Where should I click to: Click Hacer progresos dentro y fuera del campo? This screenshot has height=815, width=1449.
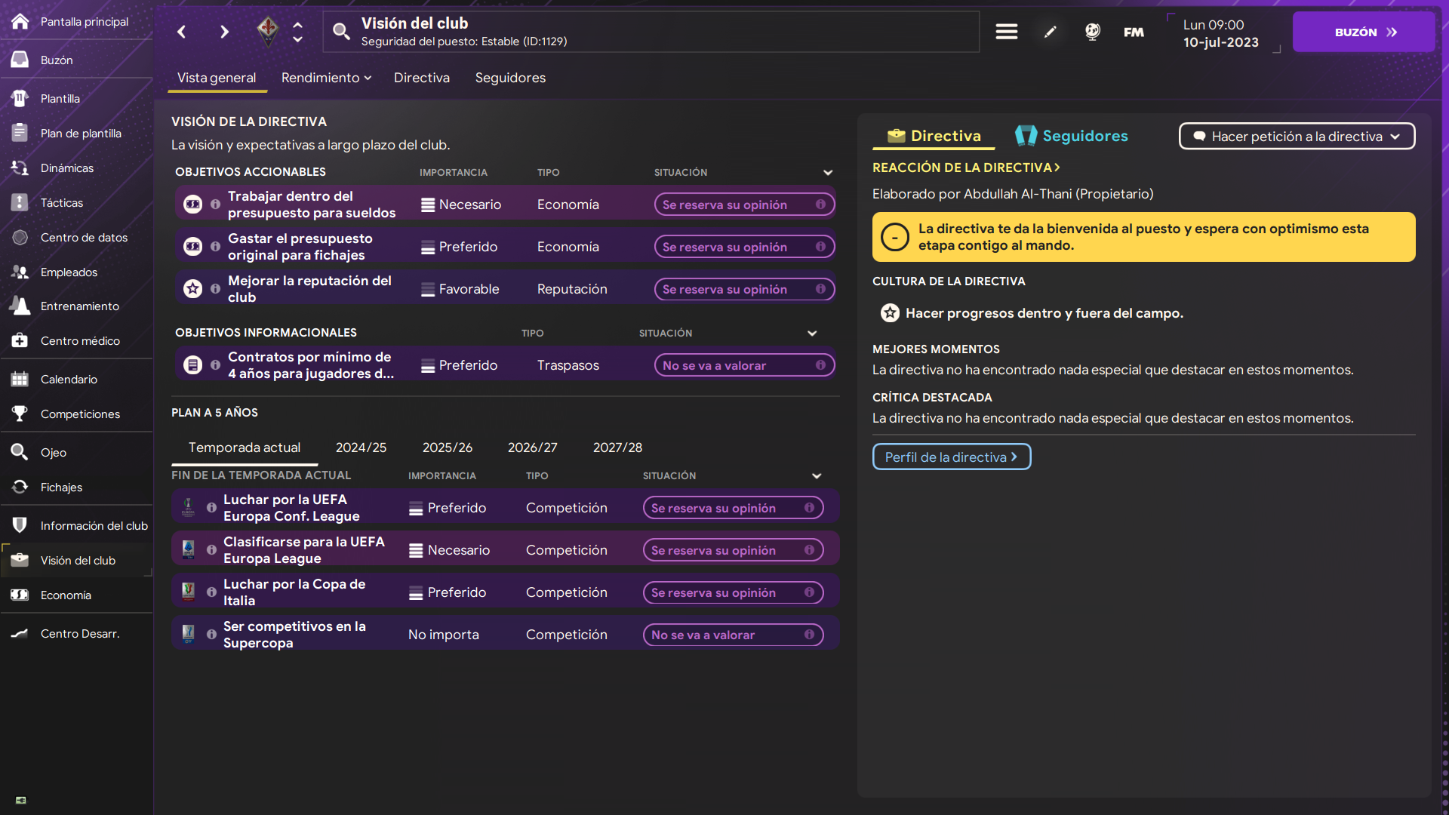1044,313
